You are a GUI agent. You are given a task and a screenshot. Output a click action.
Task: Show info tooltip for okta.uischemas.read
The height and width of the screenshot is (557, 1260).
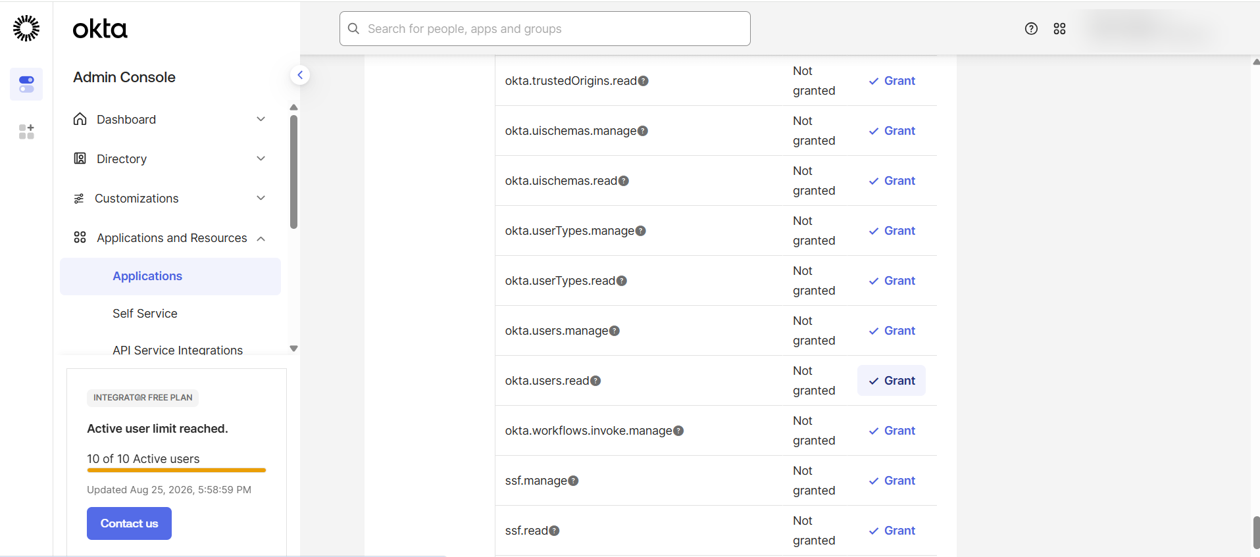click(624, 181)
